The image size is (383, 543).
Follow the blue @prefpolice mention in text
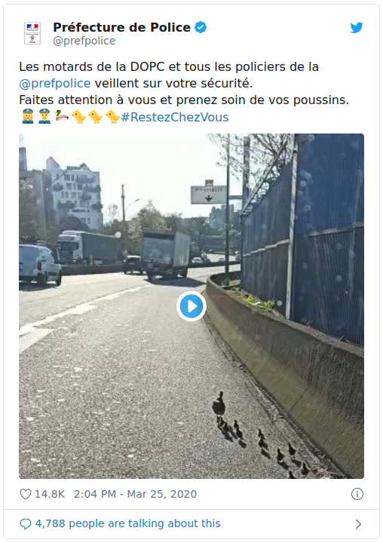click(55, 84)
